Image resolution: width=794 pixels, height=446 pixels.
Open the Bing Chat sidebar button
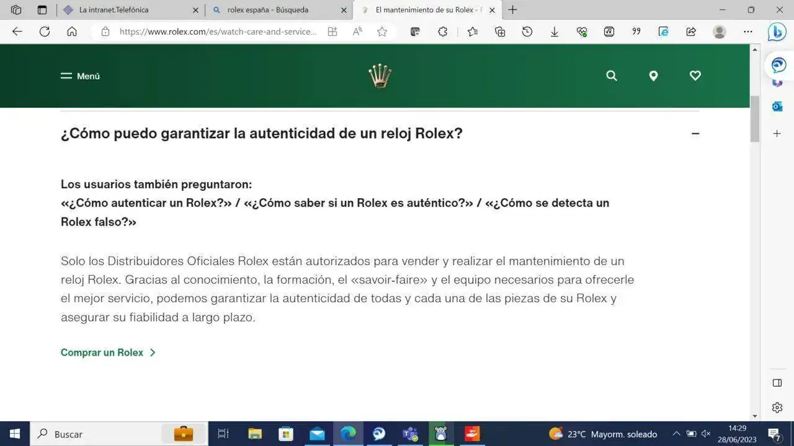pos(777,32)
